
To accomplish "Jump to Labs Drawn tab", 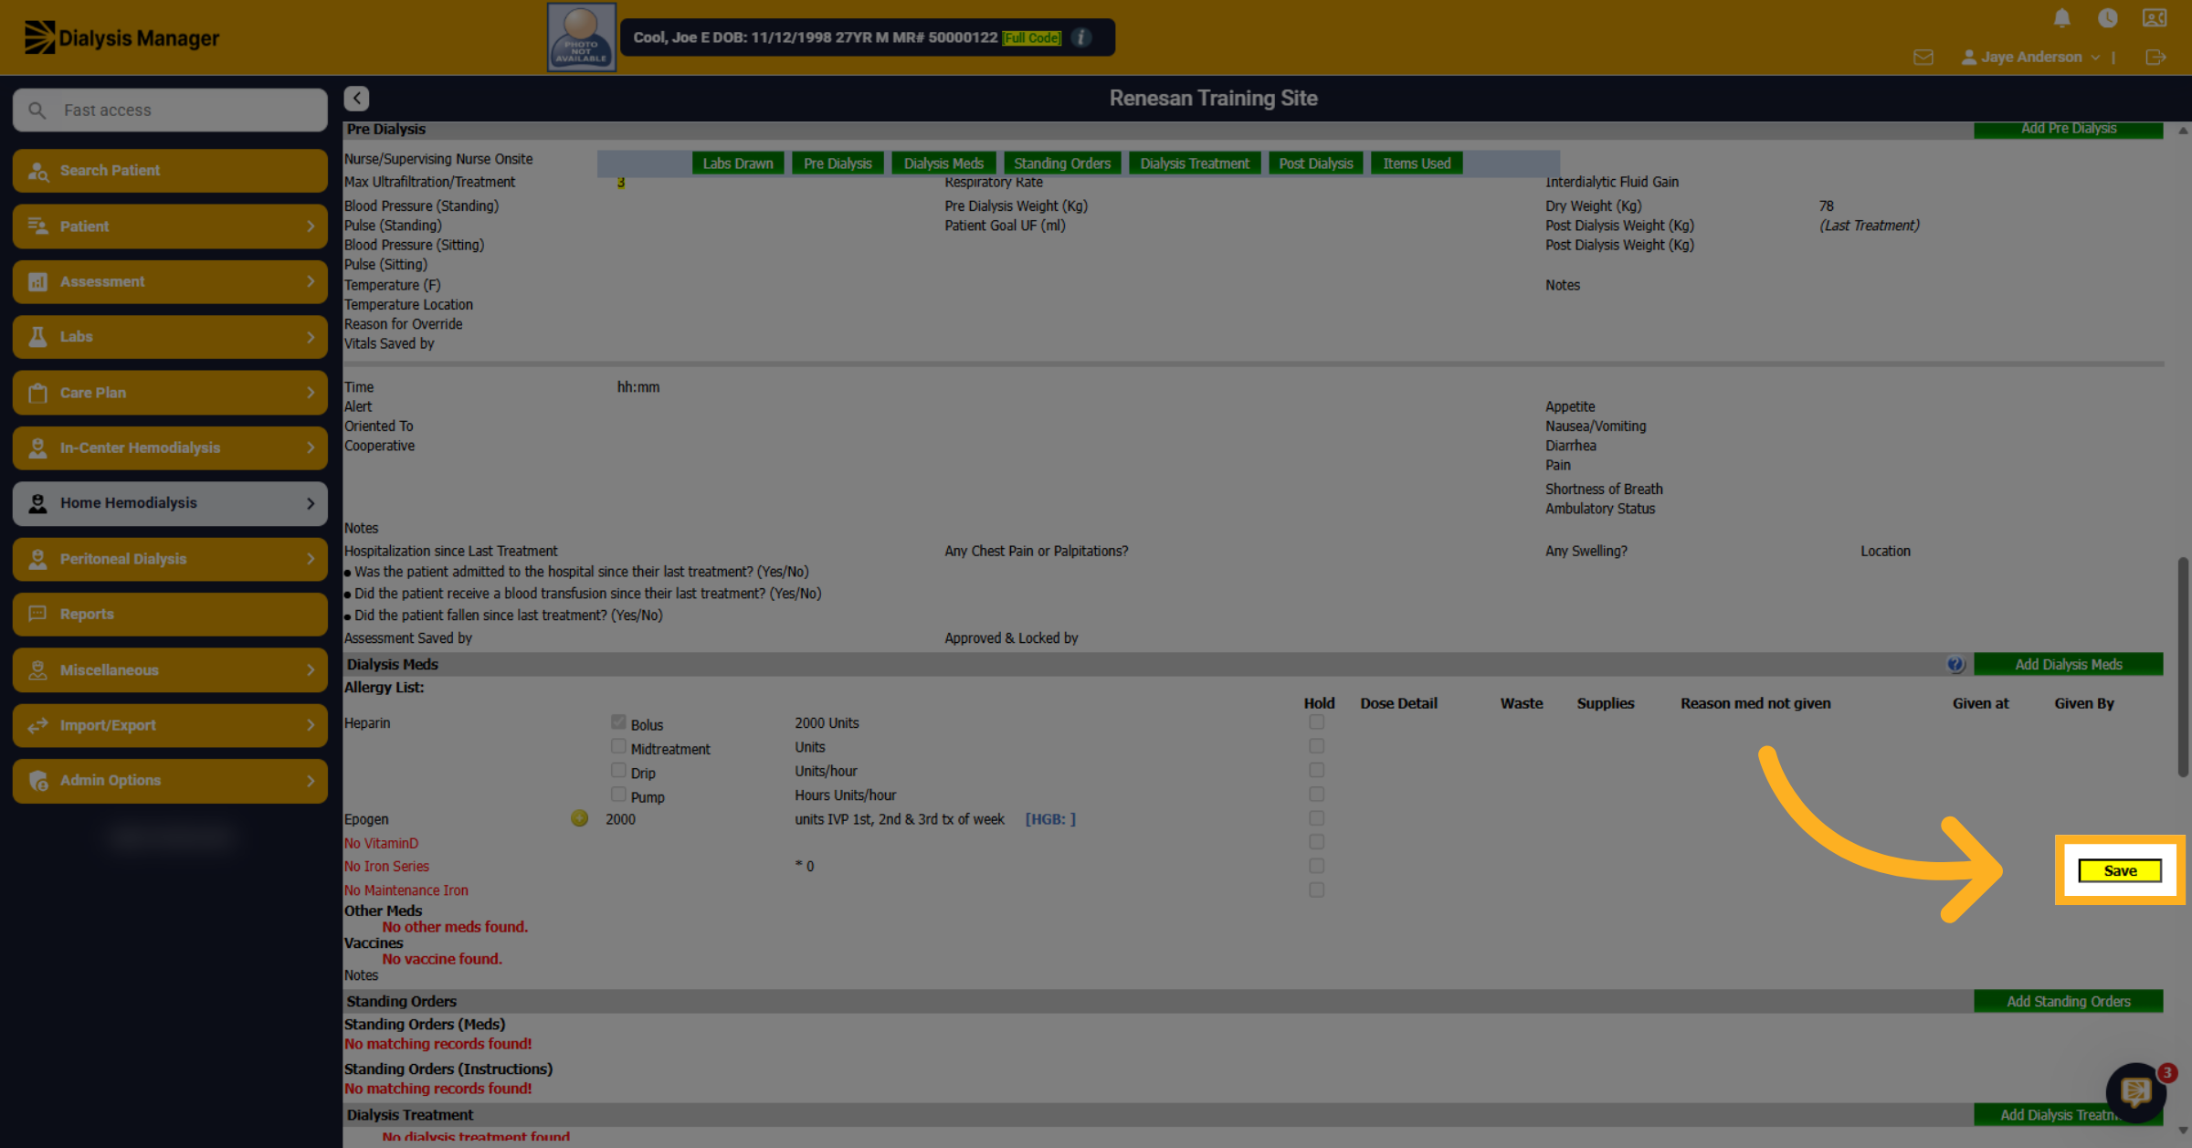I will (x=738, y=163).
